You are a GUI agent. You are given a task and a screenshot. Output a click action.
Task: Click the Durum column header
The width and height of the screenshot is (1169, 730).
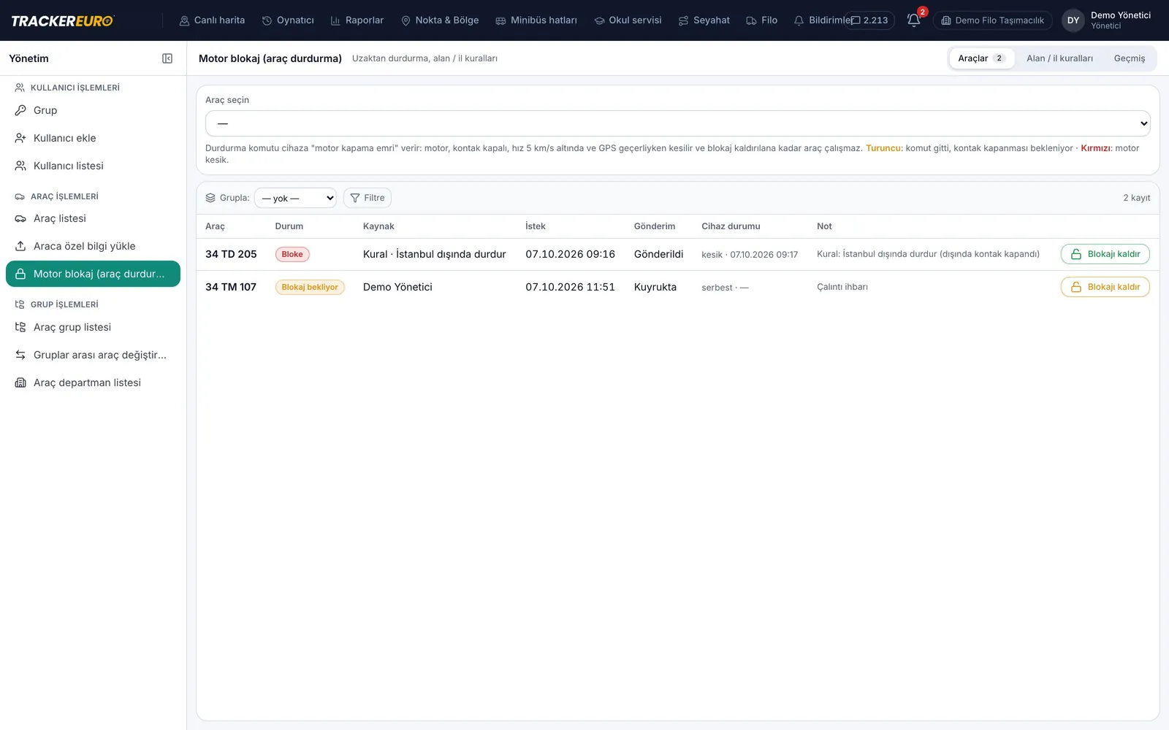tap(289, 226)
